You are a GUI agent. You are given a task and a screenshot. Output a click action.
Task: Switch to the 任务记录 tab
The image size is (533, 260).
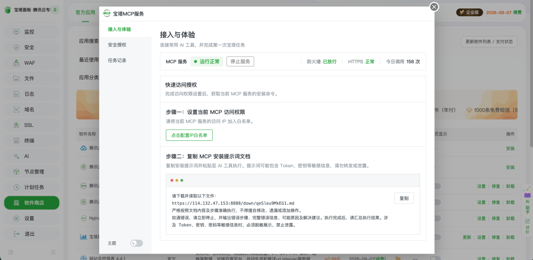125,61
